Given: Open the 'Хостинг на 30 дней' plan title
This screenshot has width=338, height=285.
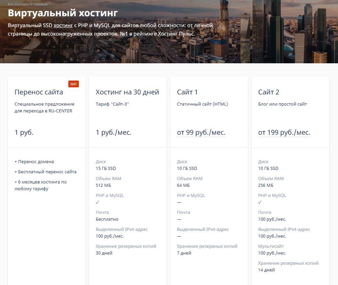Looking at the screenshot, I should pyautogui.click(x=128, y=92).
